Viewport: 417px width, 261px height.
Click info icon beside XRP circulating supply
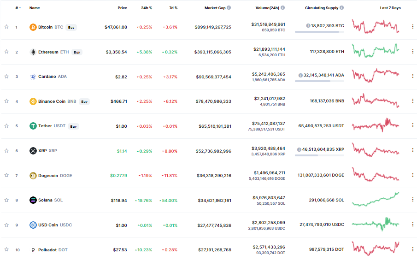point(299,149)
